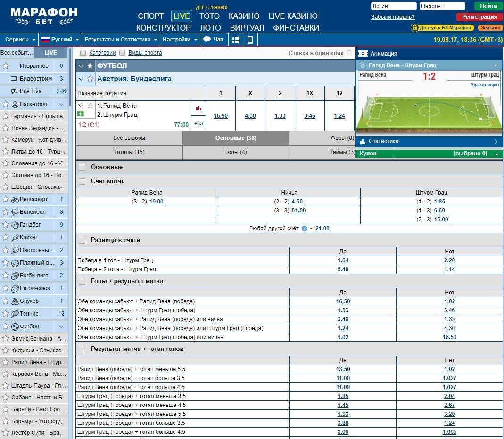Click the Войти login button
Viewport: 504px width, 439px height.
point(488,6)
